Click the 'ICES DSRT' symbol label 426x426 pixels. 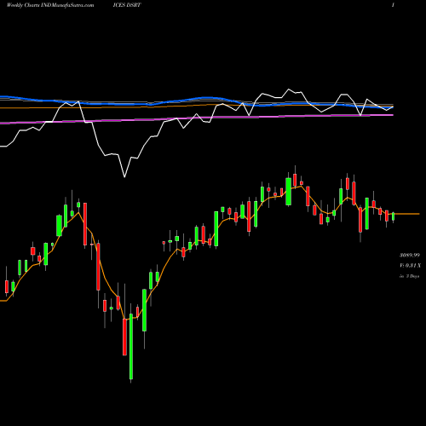(127, 5)
